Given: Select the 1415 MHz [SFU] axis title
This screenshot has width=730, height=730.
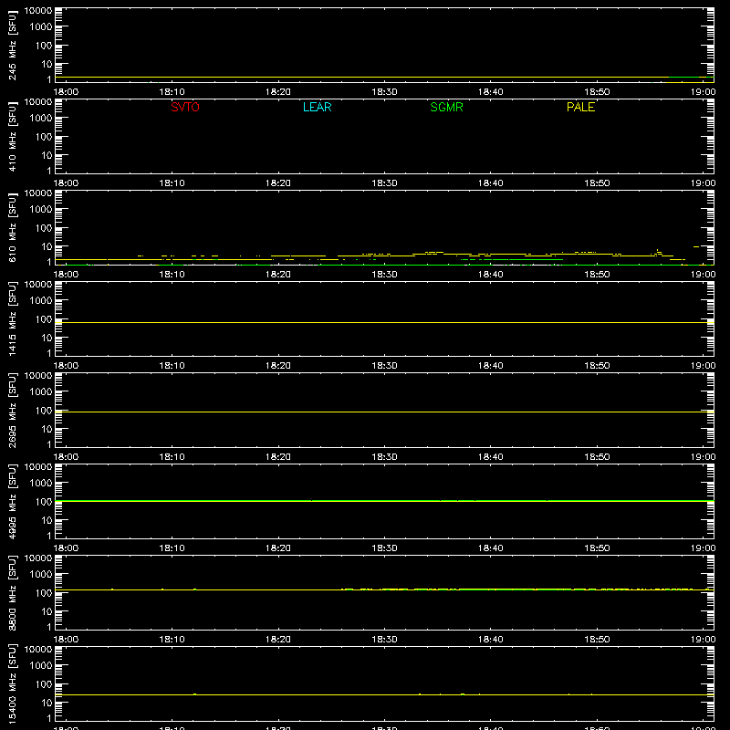Looking at the screenshot, I should (13, 318).
